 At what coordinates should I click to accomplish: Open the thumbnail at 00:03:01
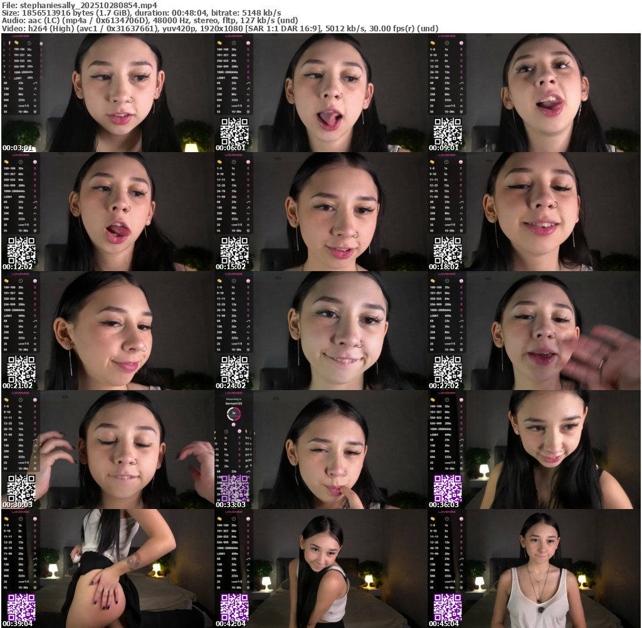(x=107, y=93)
